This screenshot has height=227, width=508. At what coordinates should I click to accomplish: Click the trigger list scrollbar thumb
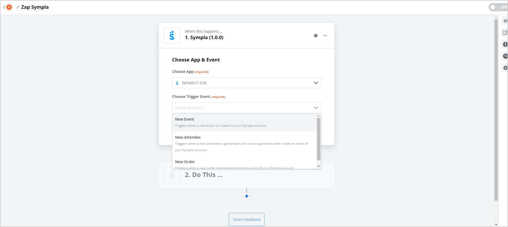point(319,139)
